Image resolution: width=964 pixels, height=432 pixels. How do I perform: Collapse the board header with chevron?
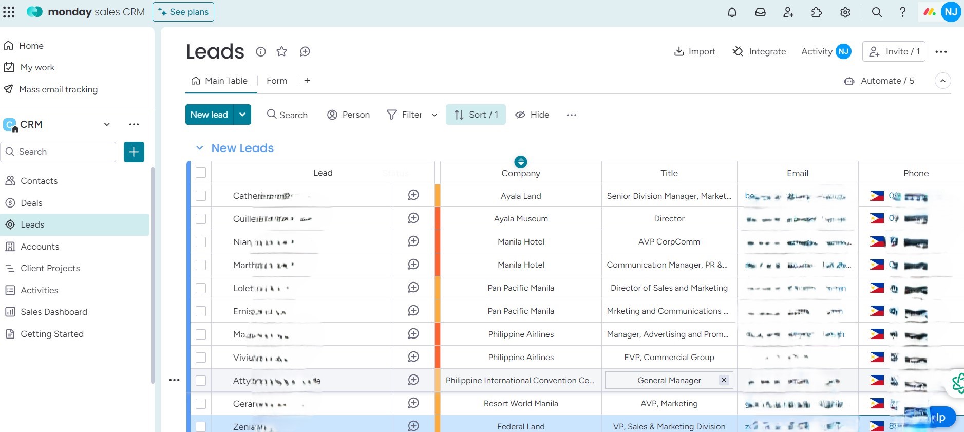(x=943, y=81)
